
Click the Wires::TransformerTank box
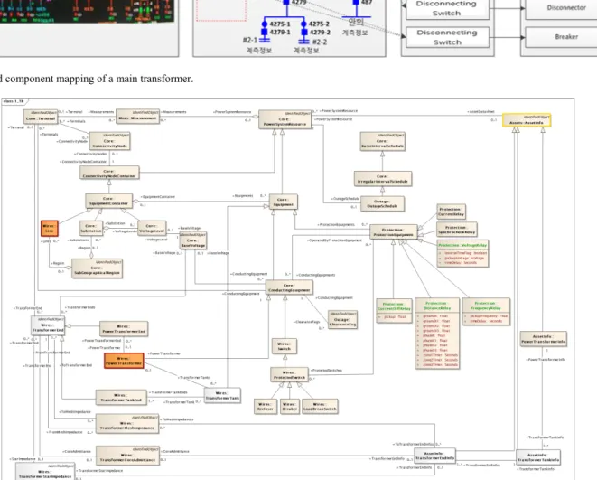[x=222, y=396]
